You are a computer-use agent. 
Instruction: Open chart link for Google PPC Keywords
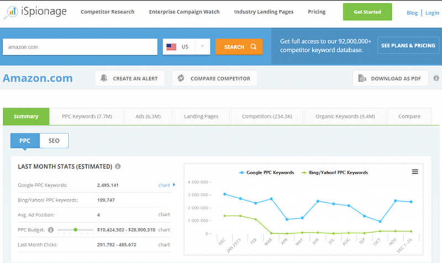pos(164,185)
